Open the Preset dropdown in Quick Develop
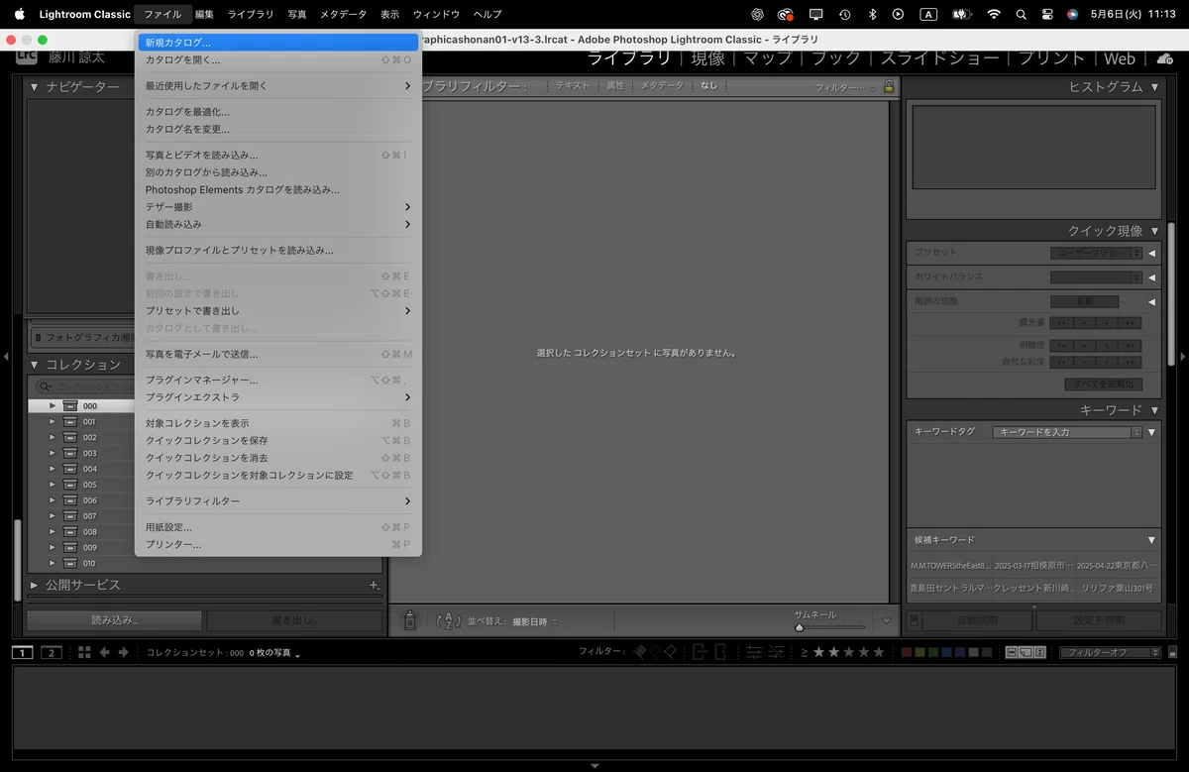Screen dimensions: 1189x772 coord(1096,252)
